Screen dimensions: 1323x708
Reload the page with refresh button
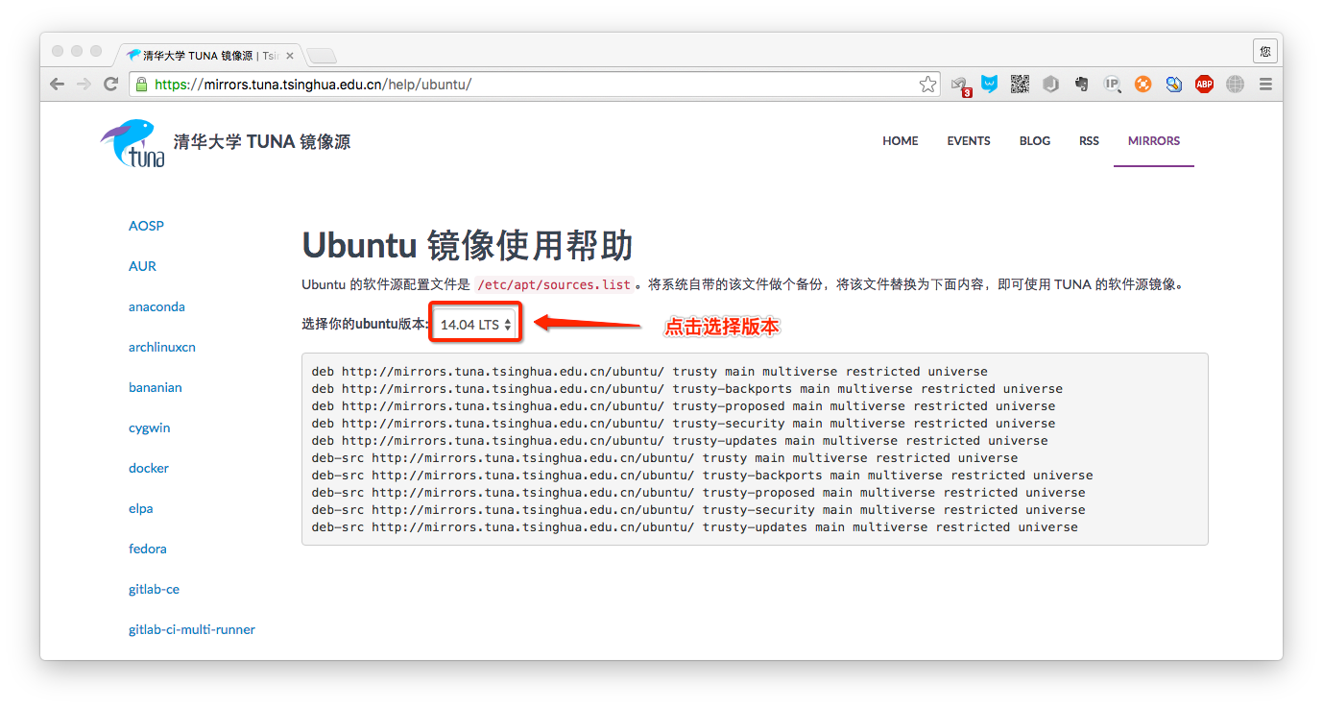[x=111, y=85]
